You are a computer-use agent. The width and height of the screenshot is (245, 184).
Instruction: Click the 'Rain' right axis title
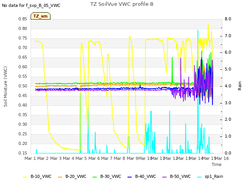point(240,86)
